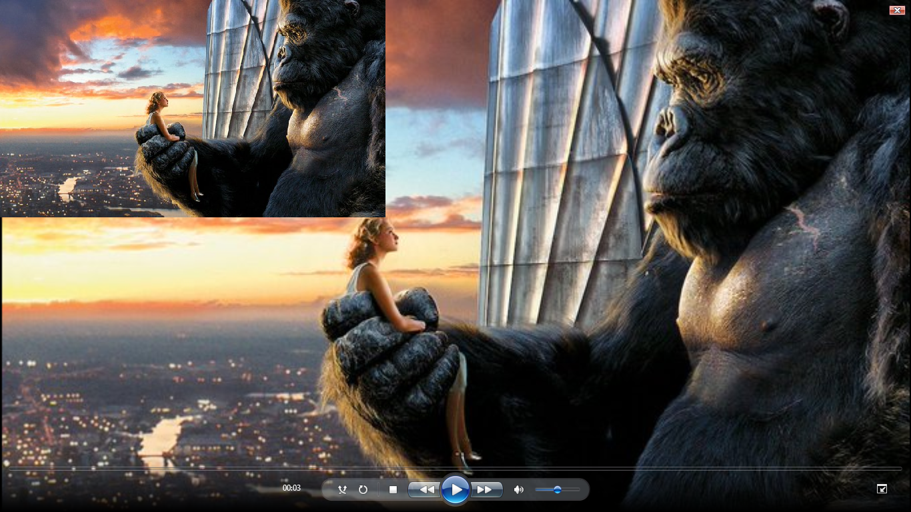911x512 pixels.
Task: Turn on shuffle in the player
Action: 342,489
